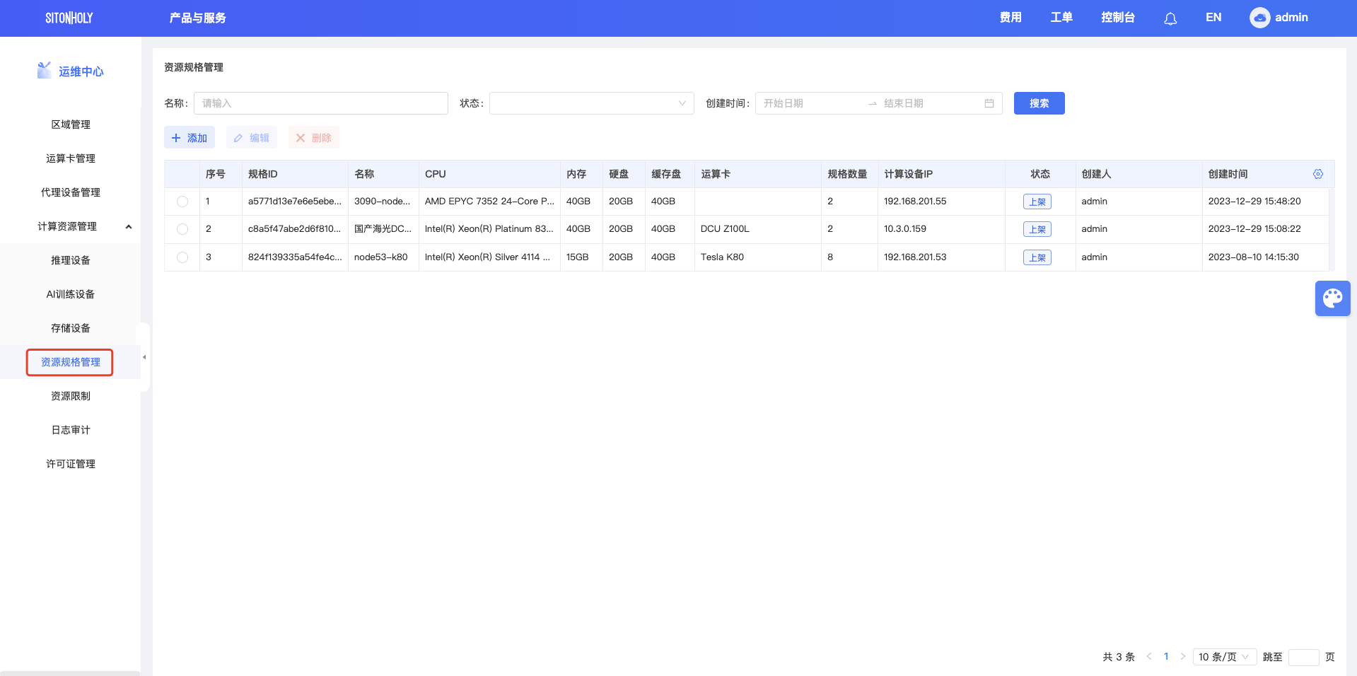Go to 区域管理 in sidebar
The height and width of the screenshot is (676, 1357).
(x=71, y=124)
